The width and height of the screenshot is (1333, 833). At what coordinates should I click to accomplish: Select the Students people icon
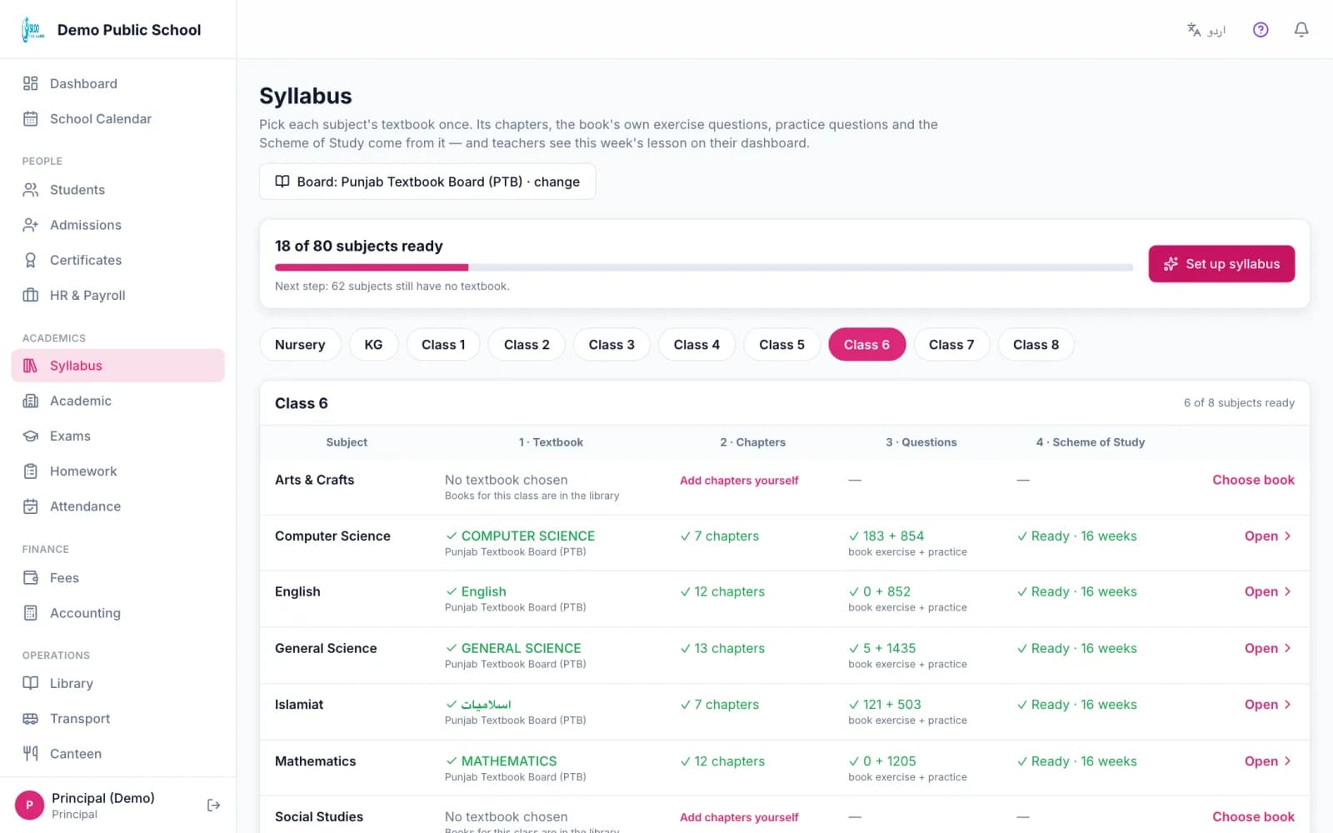tap(31, 190)
